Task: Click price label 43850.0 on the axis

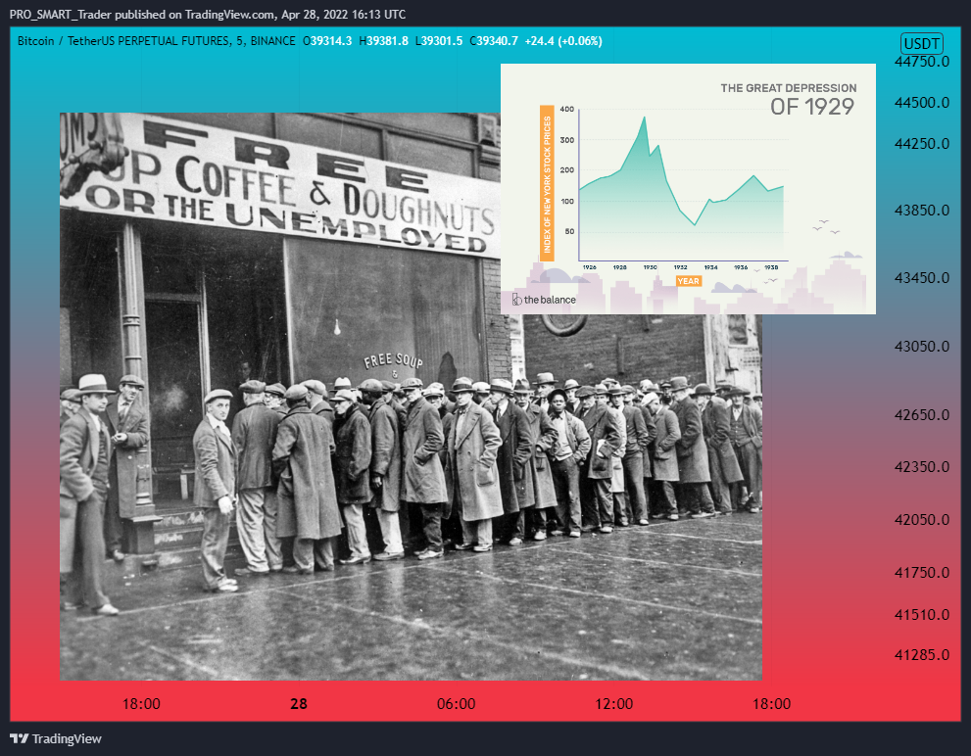Action: pos(921,211)
